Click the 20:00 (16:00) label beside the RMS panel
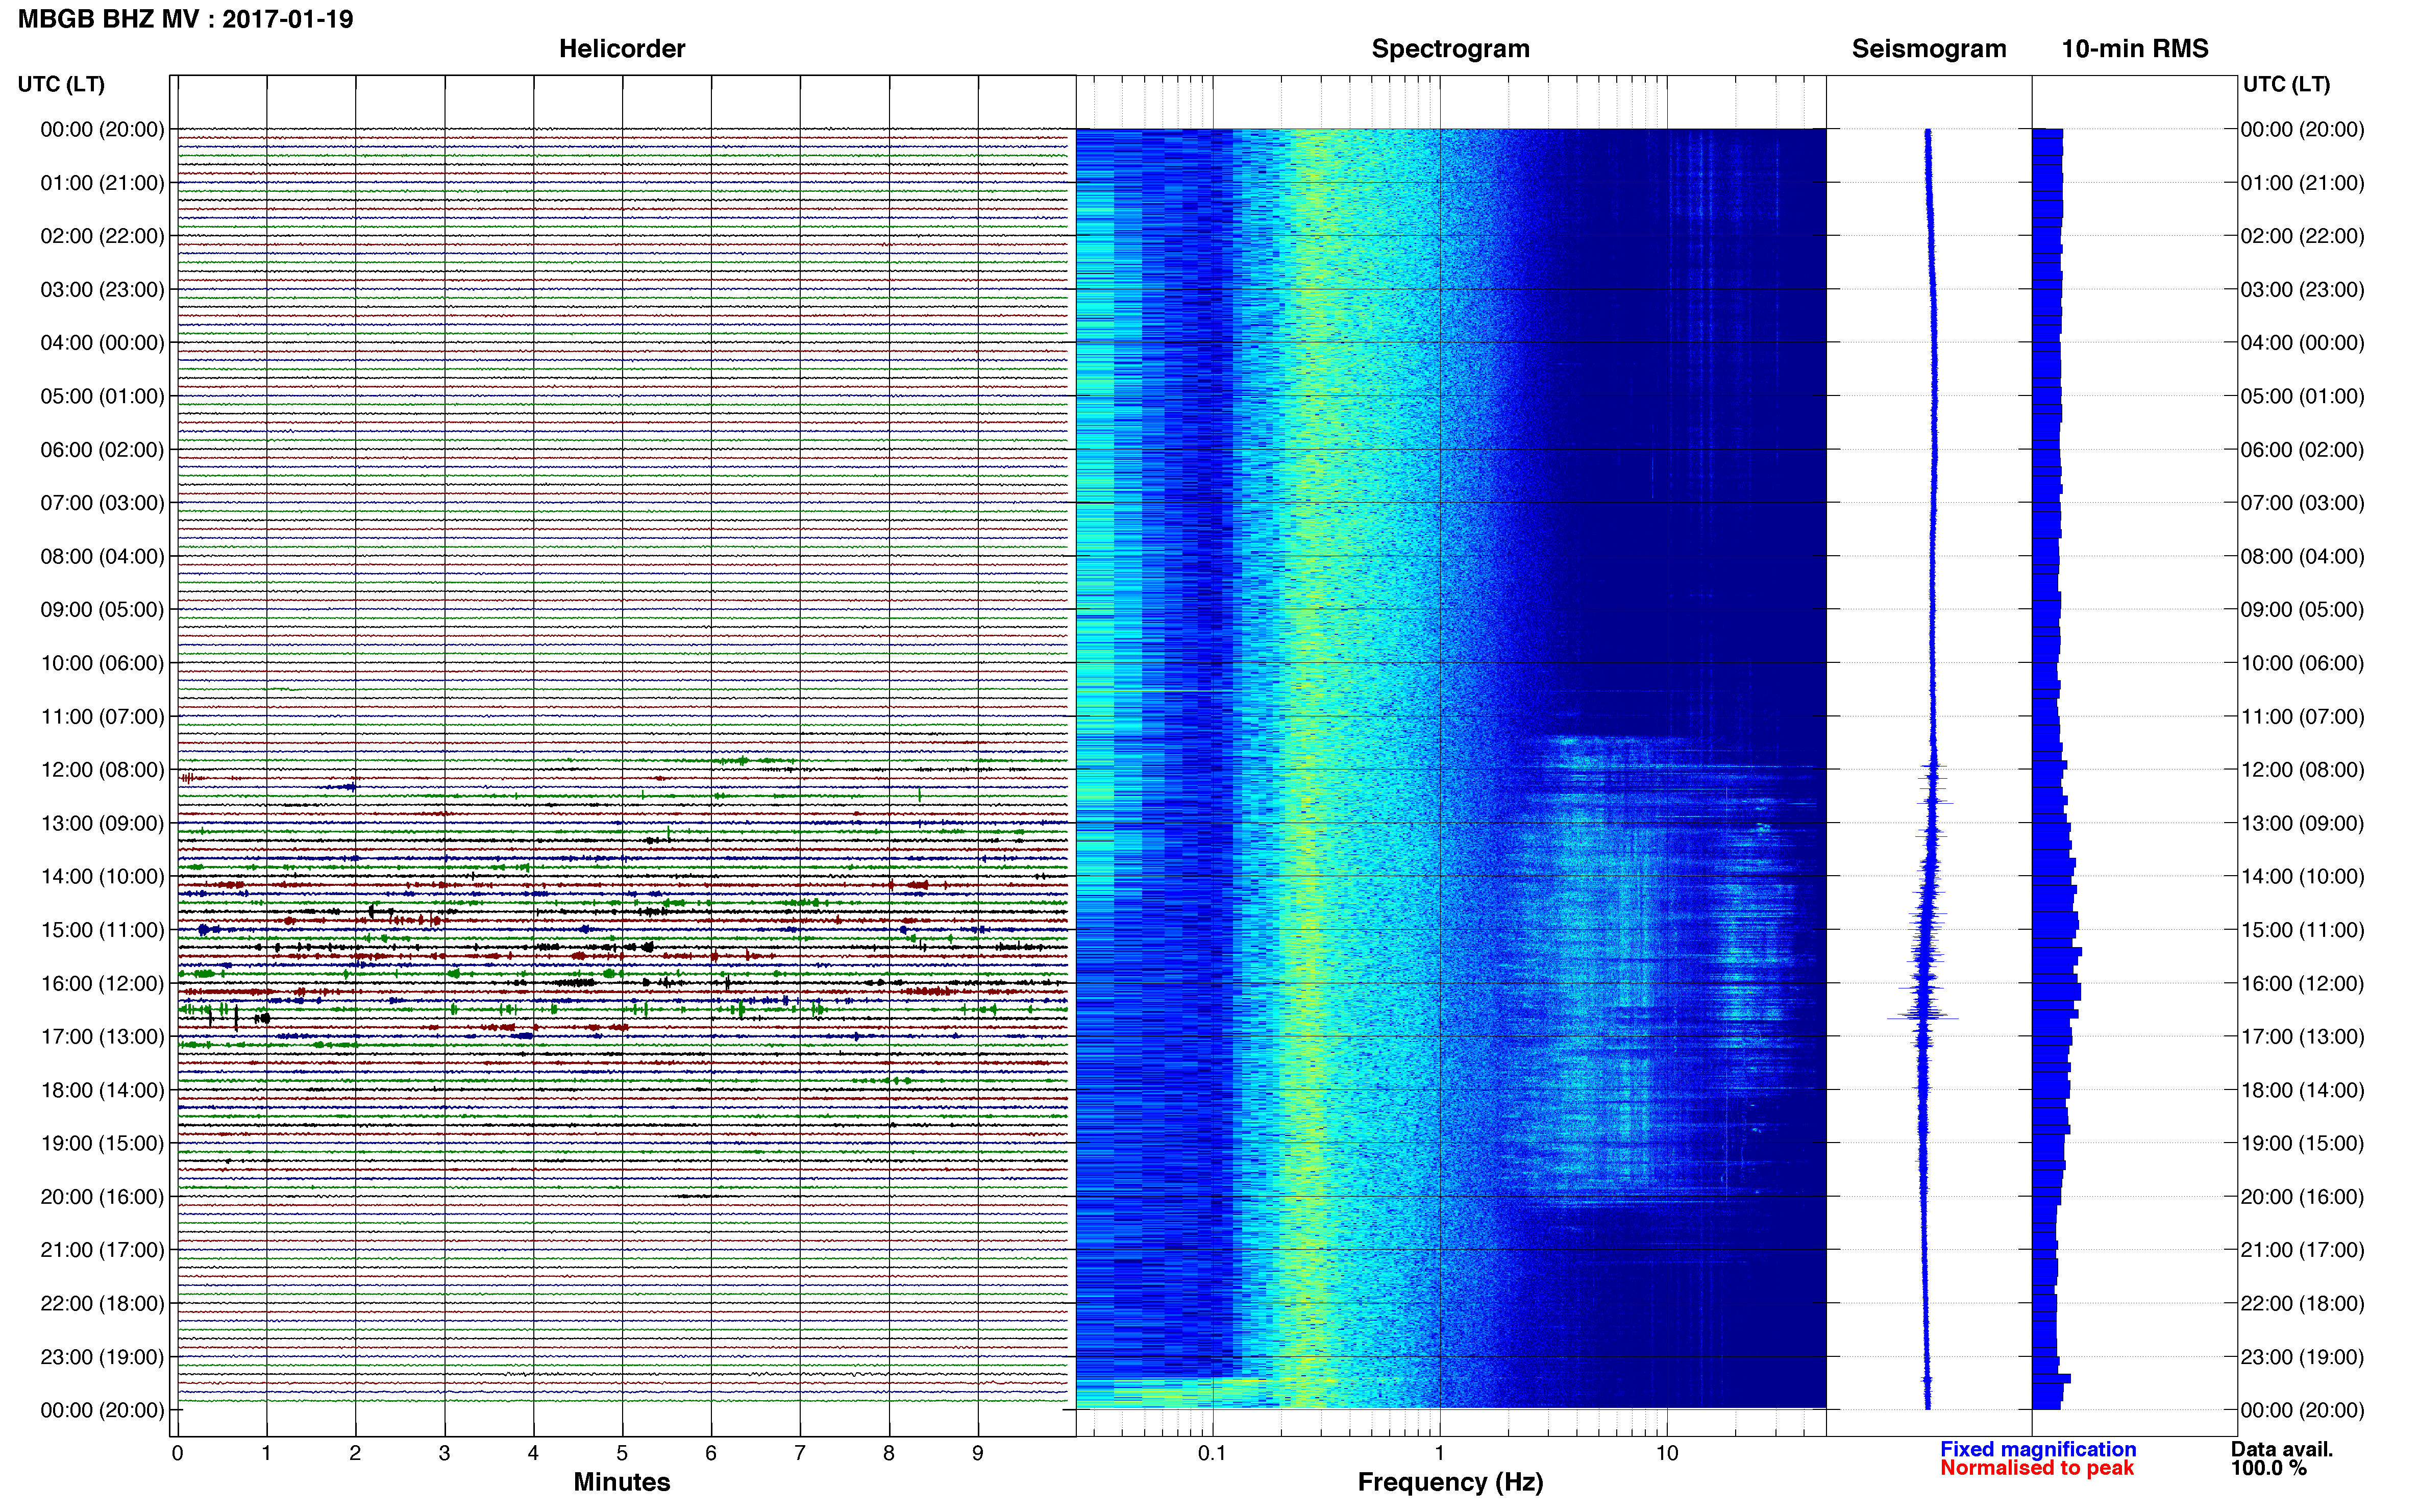This screenshot has width=2419, height=1512. click(x=2302, y=1197)
